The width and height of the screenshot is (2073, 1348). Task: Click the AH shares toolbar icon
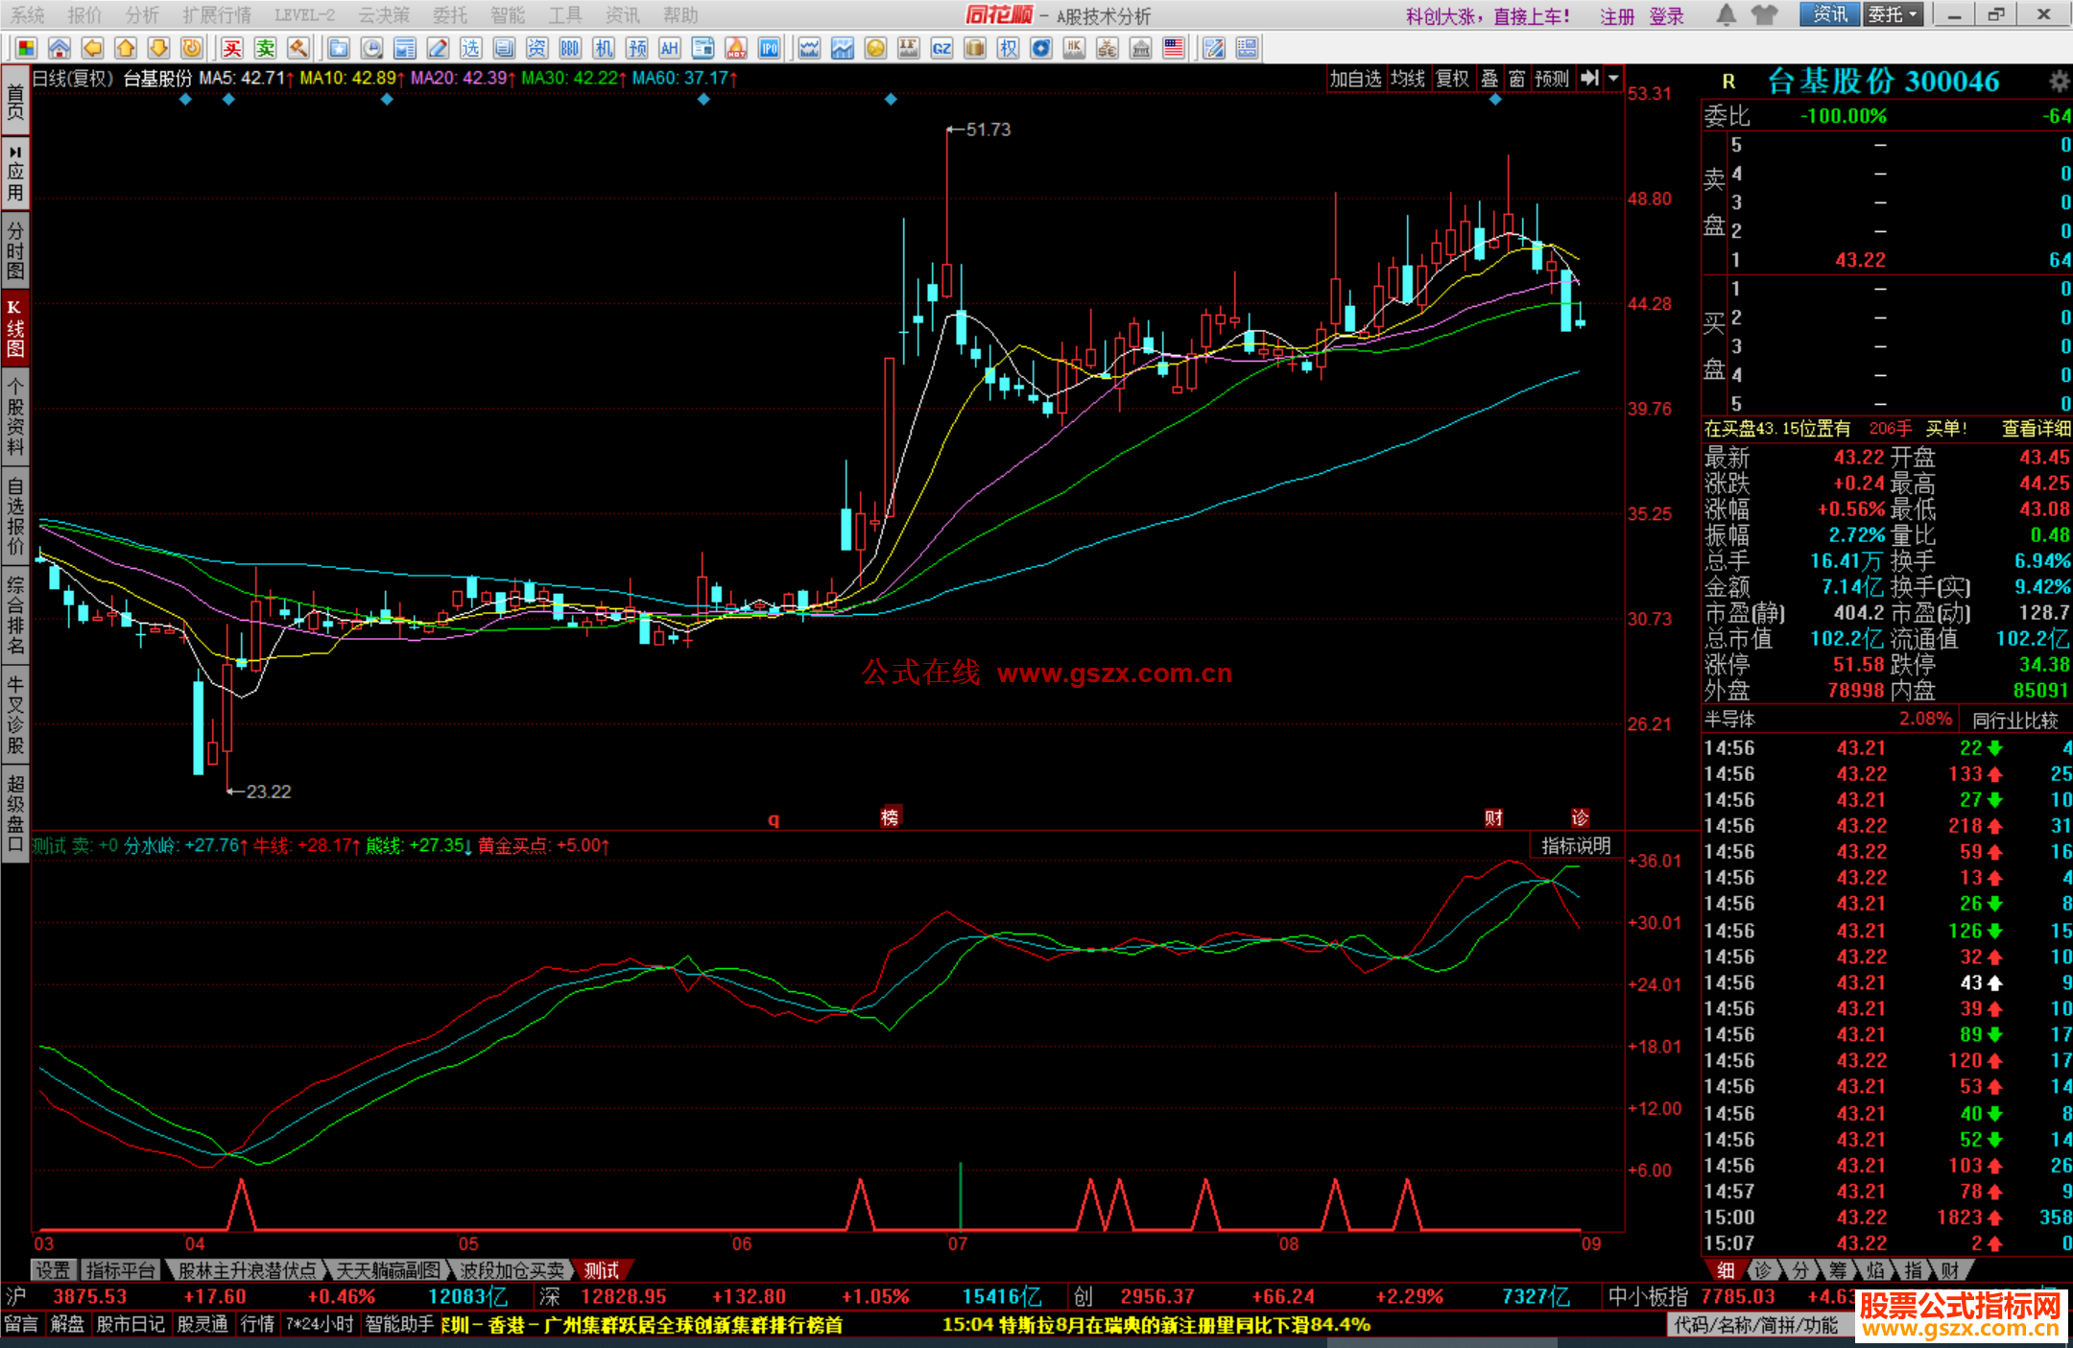click(x=669, y=49)
